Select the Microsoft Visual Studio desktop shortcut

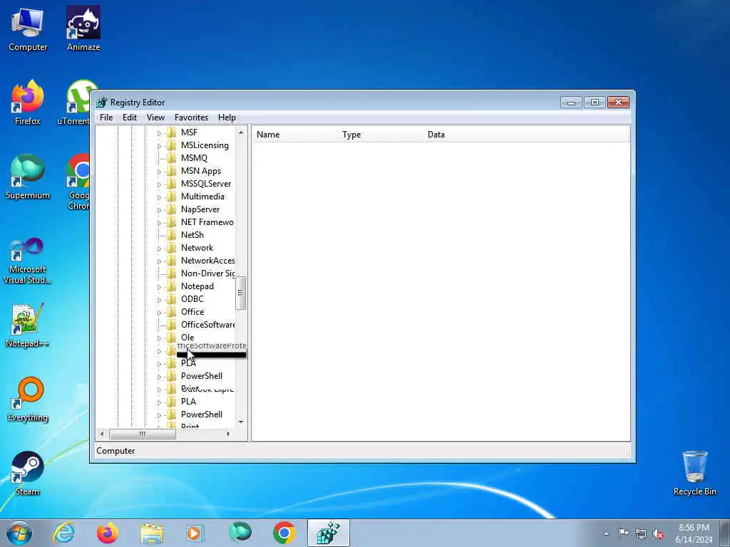pos(28,261)
